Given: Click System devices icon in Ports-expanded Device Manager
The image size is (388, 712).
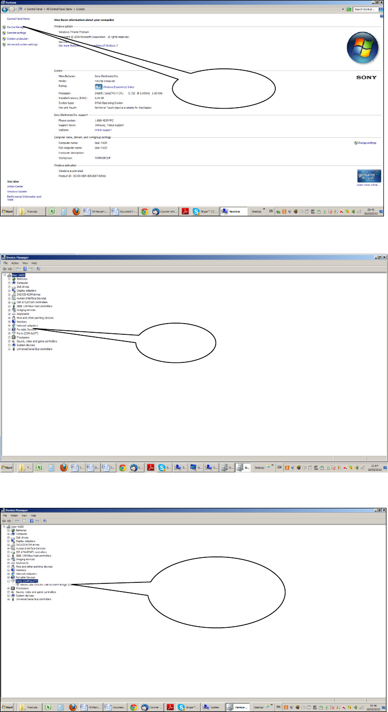Looking at the screenshot, I should coord(13,595).
